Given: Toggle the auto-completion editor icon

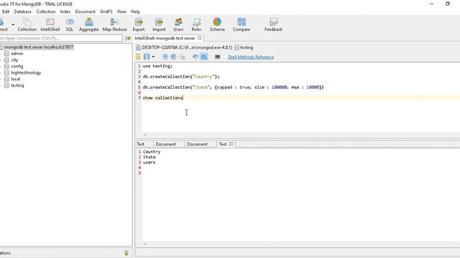Looking at the screenshot, I should pos(195,57).
